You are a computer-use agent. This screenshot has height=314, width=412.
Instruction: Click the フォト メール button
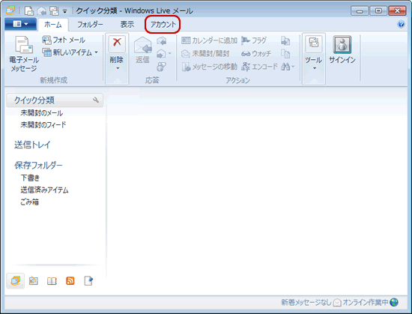coord(64,40)
